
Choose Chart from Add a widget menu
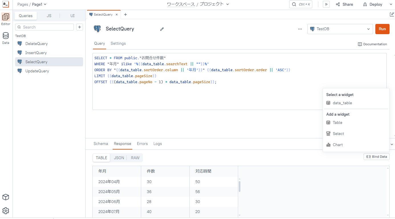pyautogui.click(x=338, y=145)
